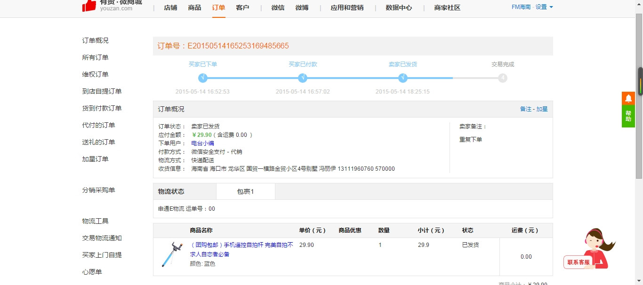Open the FM海南 设置 dropdown

click(532, 7)
